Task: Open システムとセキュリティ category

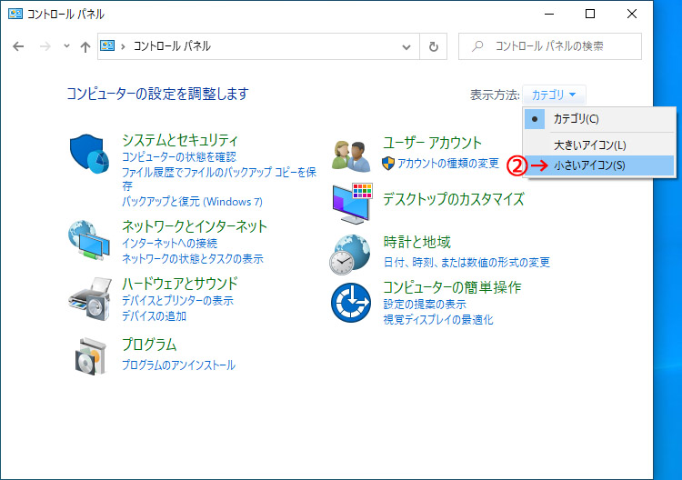Action: pyautogui.click(x=180, y=140)
